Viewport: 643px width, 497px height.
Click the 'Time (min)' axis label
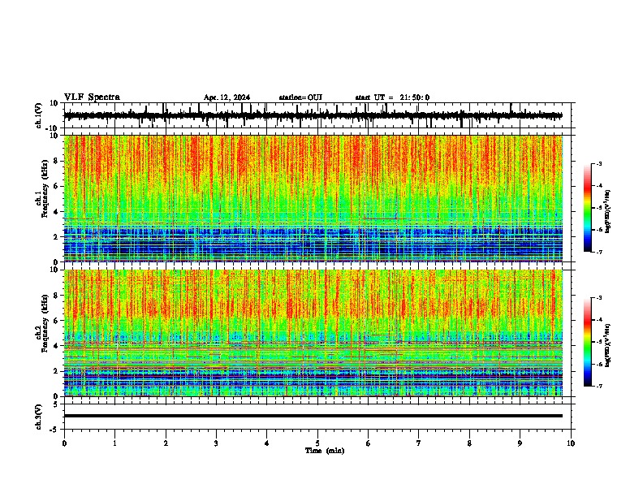click(x=325, y=451)
